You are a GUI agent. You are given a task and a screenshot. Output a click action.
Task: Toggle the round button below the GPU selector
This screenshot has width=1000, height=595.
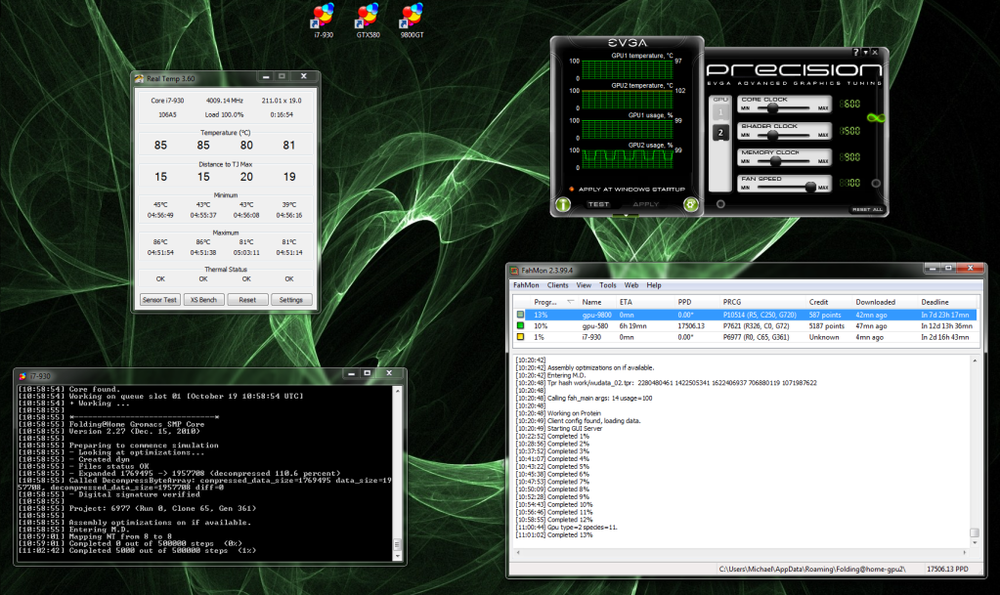click(x=720, y=204)
